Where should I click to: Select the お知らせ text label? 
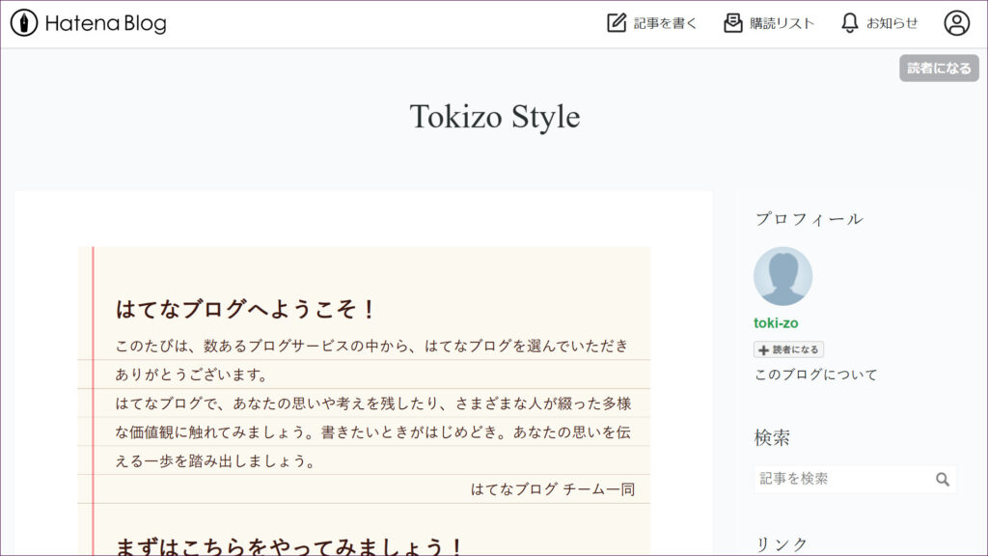892,23
